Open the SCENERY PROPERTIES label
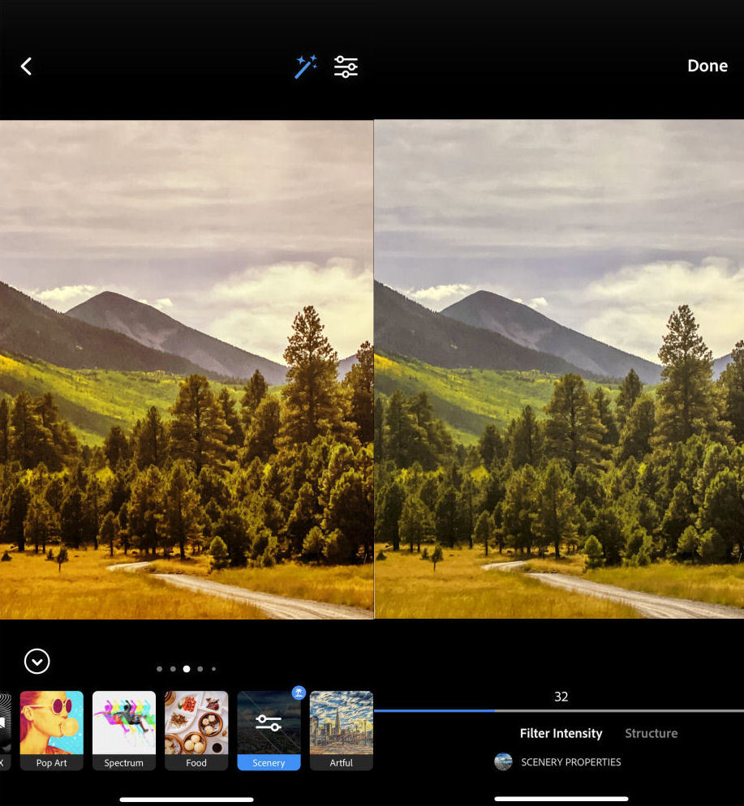 pyautogui.click(x=570, y=762)
